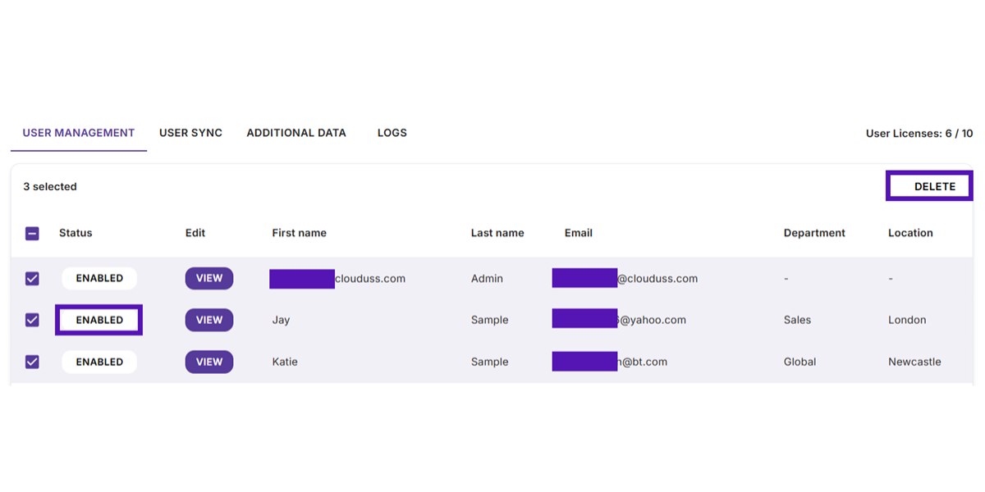Click the User Licenses 6/10 indicator
Image resolution: width=985 pixels, height=492 pixels.
pyautogui.click(x=919, y=132)
